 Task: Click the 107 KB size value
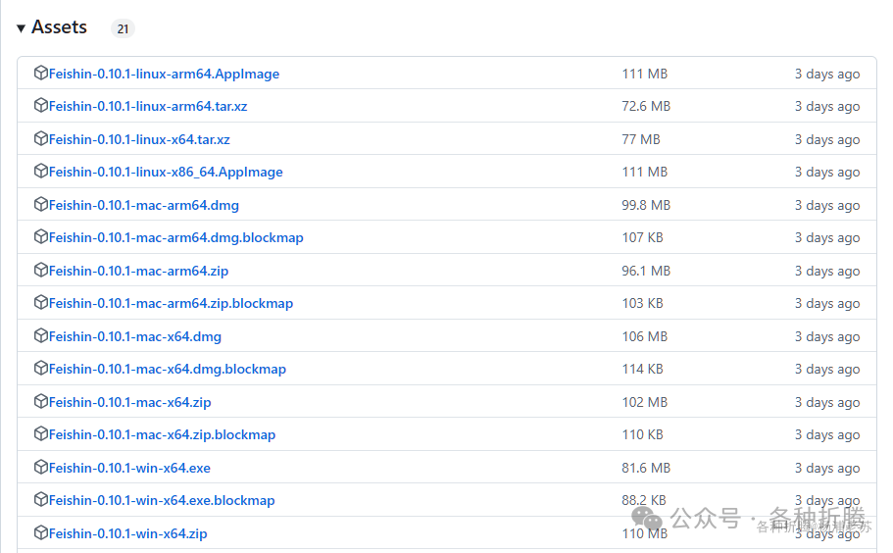point(642,237)
